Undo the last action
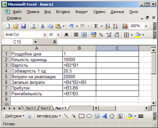This screenshot has width=158, height=128. (71, 26)
